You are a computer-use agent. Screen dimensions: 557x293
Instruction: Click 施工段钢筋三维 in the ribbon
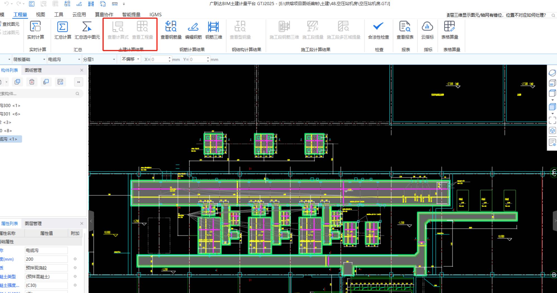(x=284, y=30)
